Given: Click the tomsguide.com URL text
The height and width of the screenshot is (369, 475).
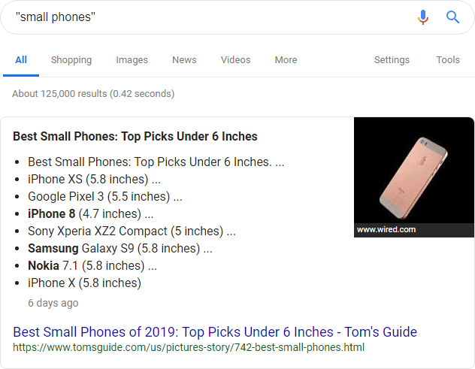Looking at the screenshot, I should [x=189, y=347].
